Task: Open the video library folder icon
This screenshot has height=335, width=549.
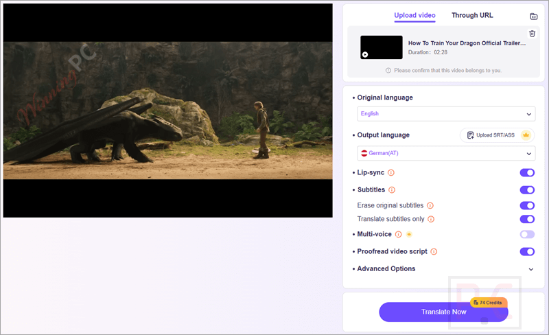Action: [x=534, y=16]
